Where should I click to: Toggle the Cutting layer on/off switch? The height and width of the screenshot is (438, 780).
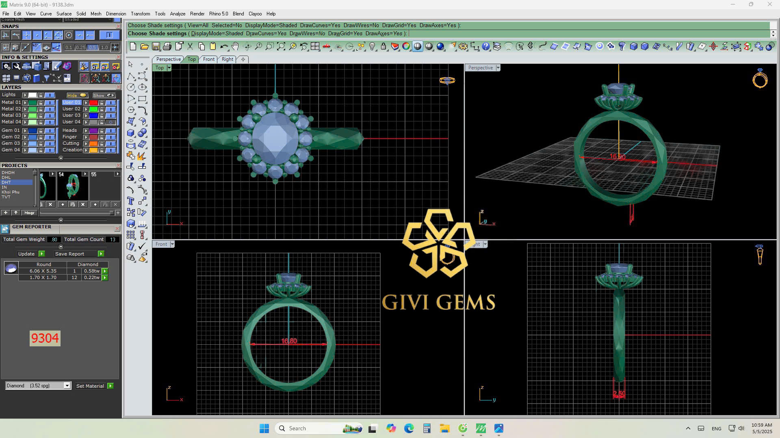click(110, 144)
